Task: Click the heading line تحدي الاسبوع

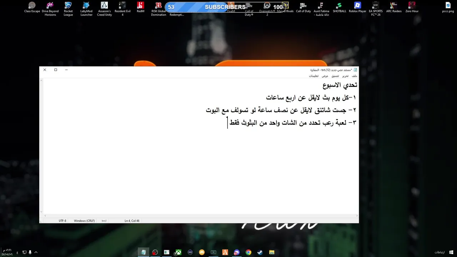Action: (340, 85)
